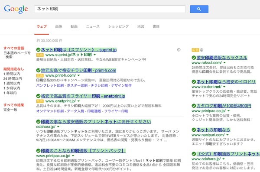Click パンフレット印刷 sitelink
The width and height of the screenshot is (260, 172).
[50, 85]
